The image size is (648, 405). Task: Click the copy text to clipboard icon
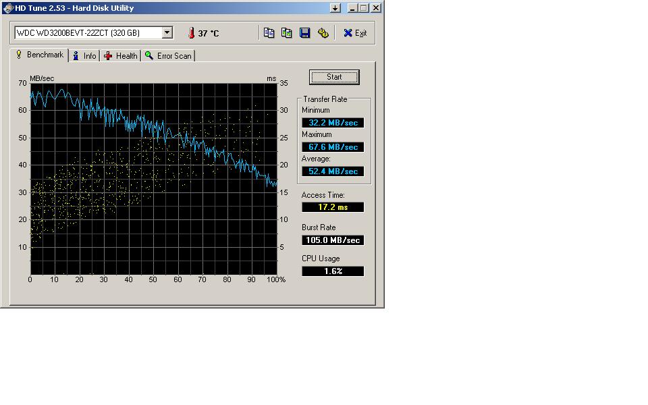click(x=269, y=33)
